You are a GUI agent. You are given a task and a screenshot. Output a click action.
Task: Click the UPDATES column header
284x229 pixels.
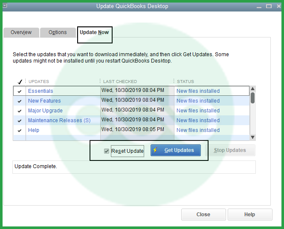point(39,82)
